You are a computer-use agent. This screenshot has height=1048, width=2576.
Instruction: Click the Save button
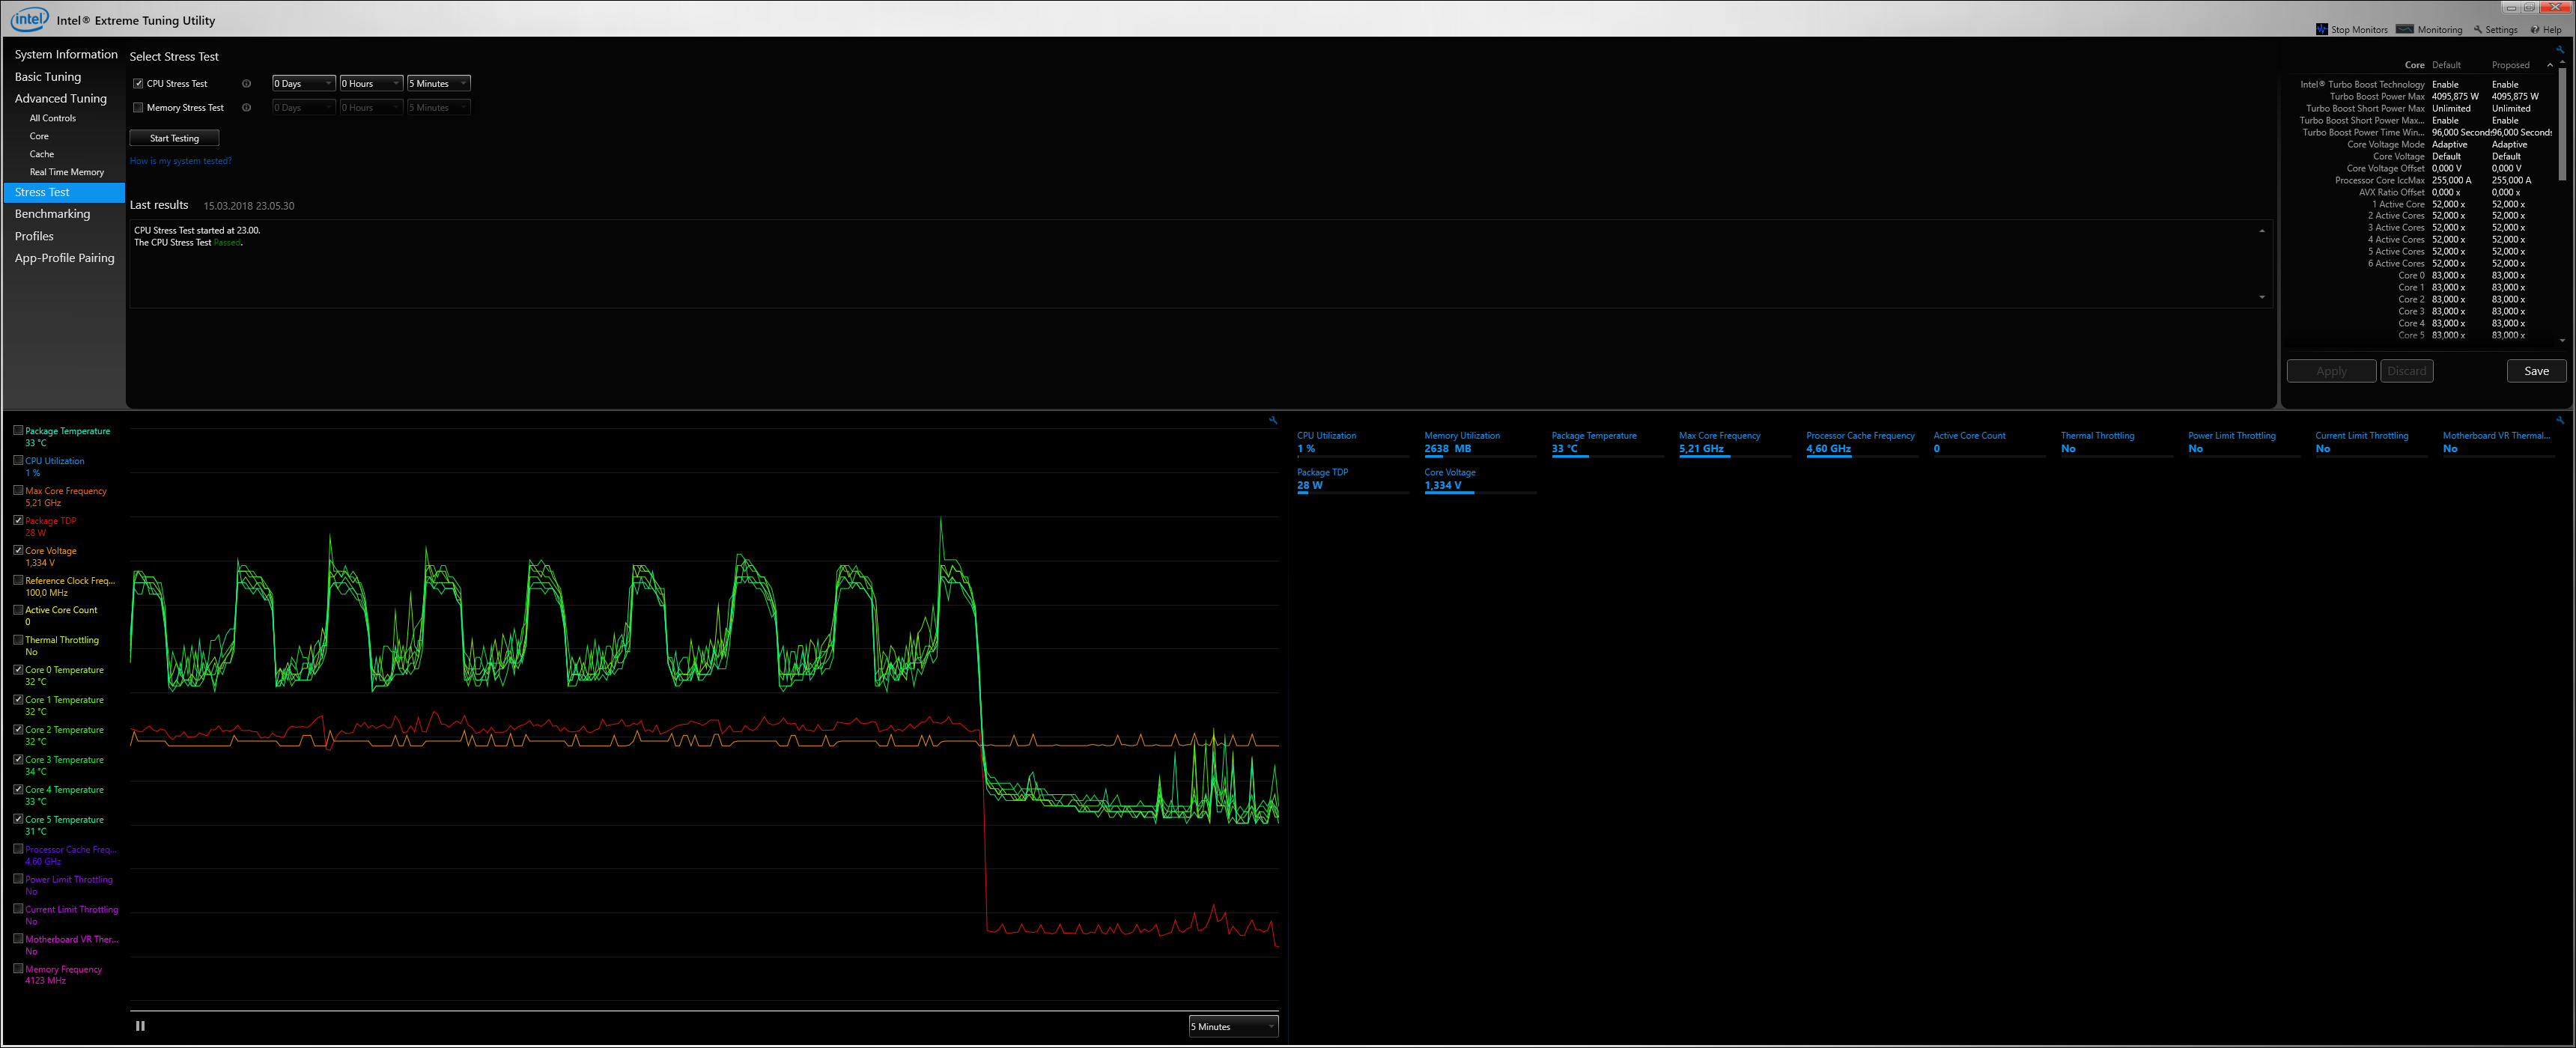pos(2536,371)
